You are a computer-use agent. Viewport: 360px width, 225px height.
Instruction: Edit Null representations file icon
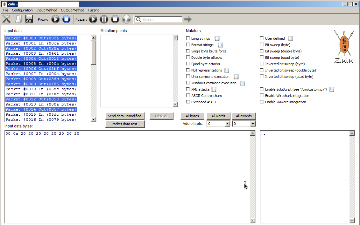[x=227, y=70]
